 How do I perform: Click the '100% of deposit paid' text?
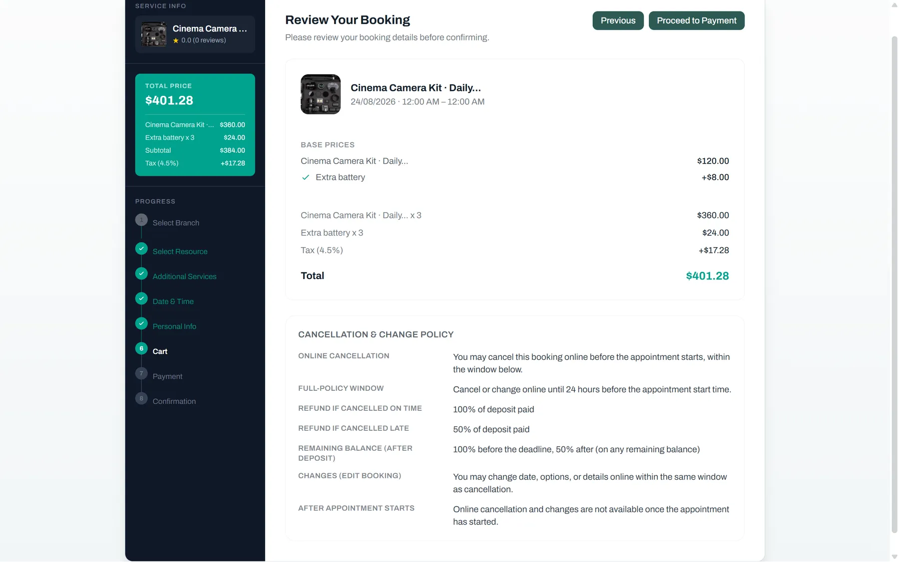493,409
